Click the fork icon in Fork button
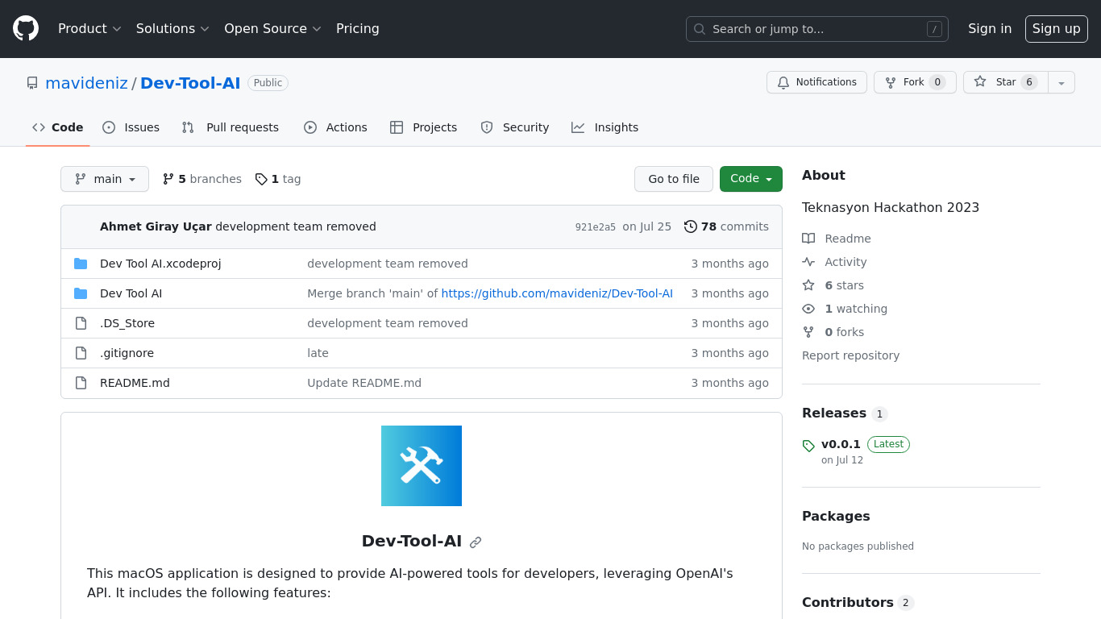Viewport: 1101px width, 619px height. pos(891,82)
